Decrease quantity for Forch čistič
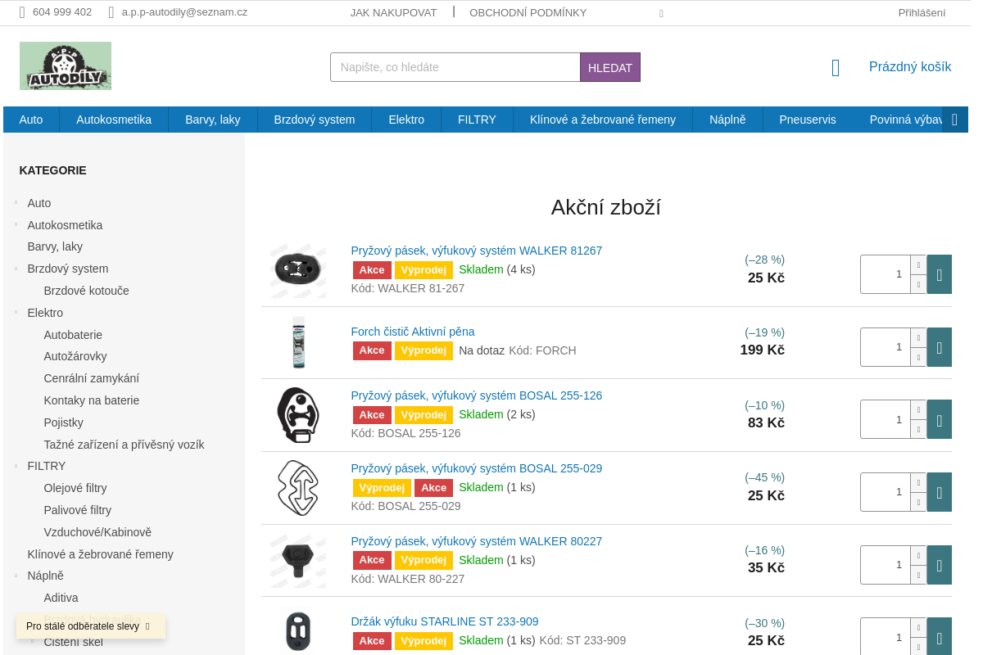Viewport: 983px width, 655px height. [918, 357]
